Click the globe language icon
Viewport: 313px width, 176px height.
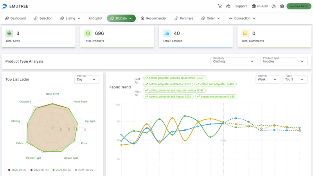coord(254,6)
